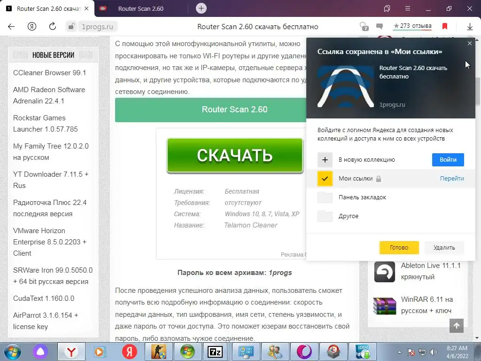Open Радиоточка Плюс 22.4 link

pos(50,208)
